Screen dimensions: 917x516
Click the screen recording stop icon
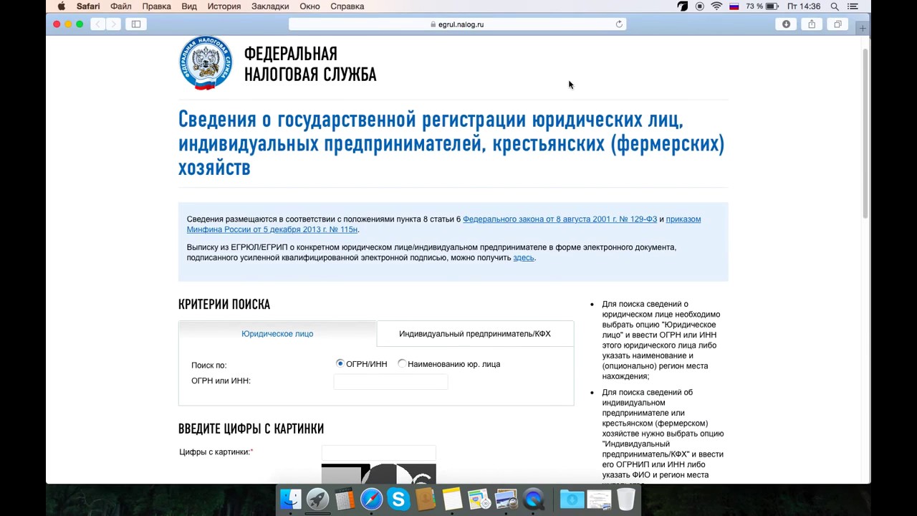(x=700, y=6)
